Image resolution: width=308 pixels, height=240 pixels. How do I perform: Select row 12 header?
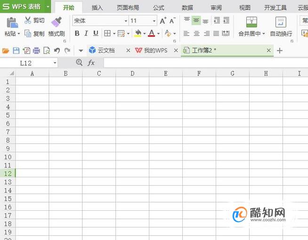pyautogui.click(x=8, y=174)
